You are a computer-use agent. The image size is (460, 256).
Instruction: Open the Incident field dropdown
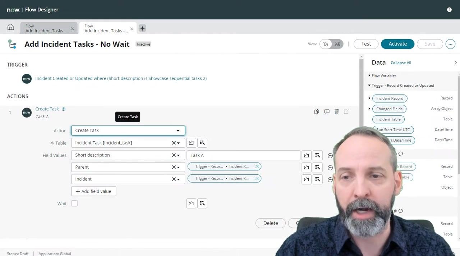178,179
